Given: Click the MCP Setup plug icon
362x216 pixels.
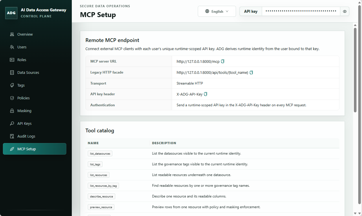Looking at the screenshot, I should 12,149.
